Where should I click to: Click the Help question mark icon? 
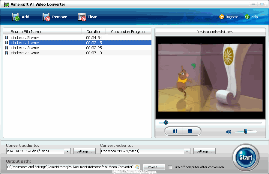click(247, 17)
